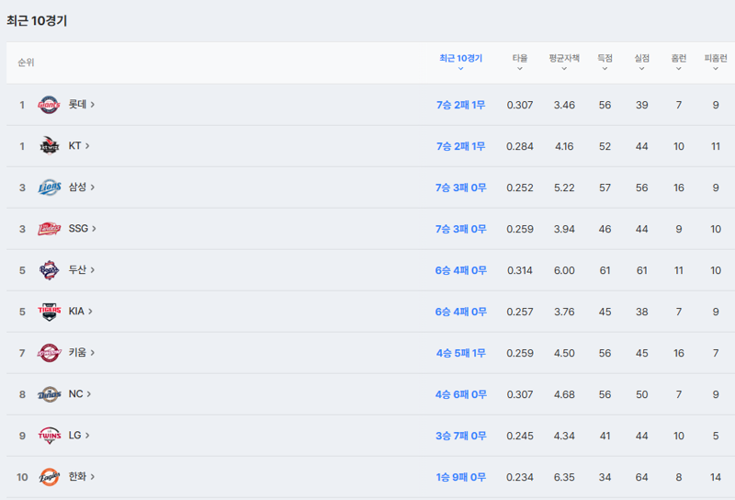Open the LG team page link
Image resolution: width=735 pixels, height=500 pixels.
pos(79,435)
